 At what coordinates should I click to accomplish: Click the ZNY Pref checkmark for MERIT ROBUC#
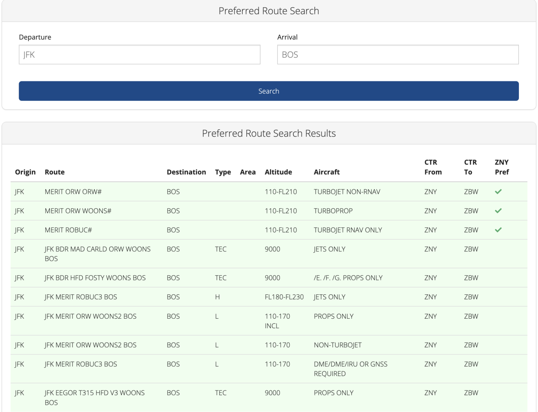498,230
